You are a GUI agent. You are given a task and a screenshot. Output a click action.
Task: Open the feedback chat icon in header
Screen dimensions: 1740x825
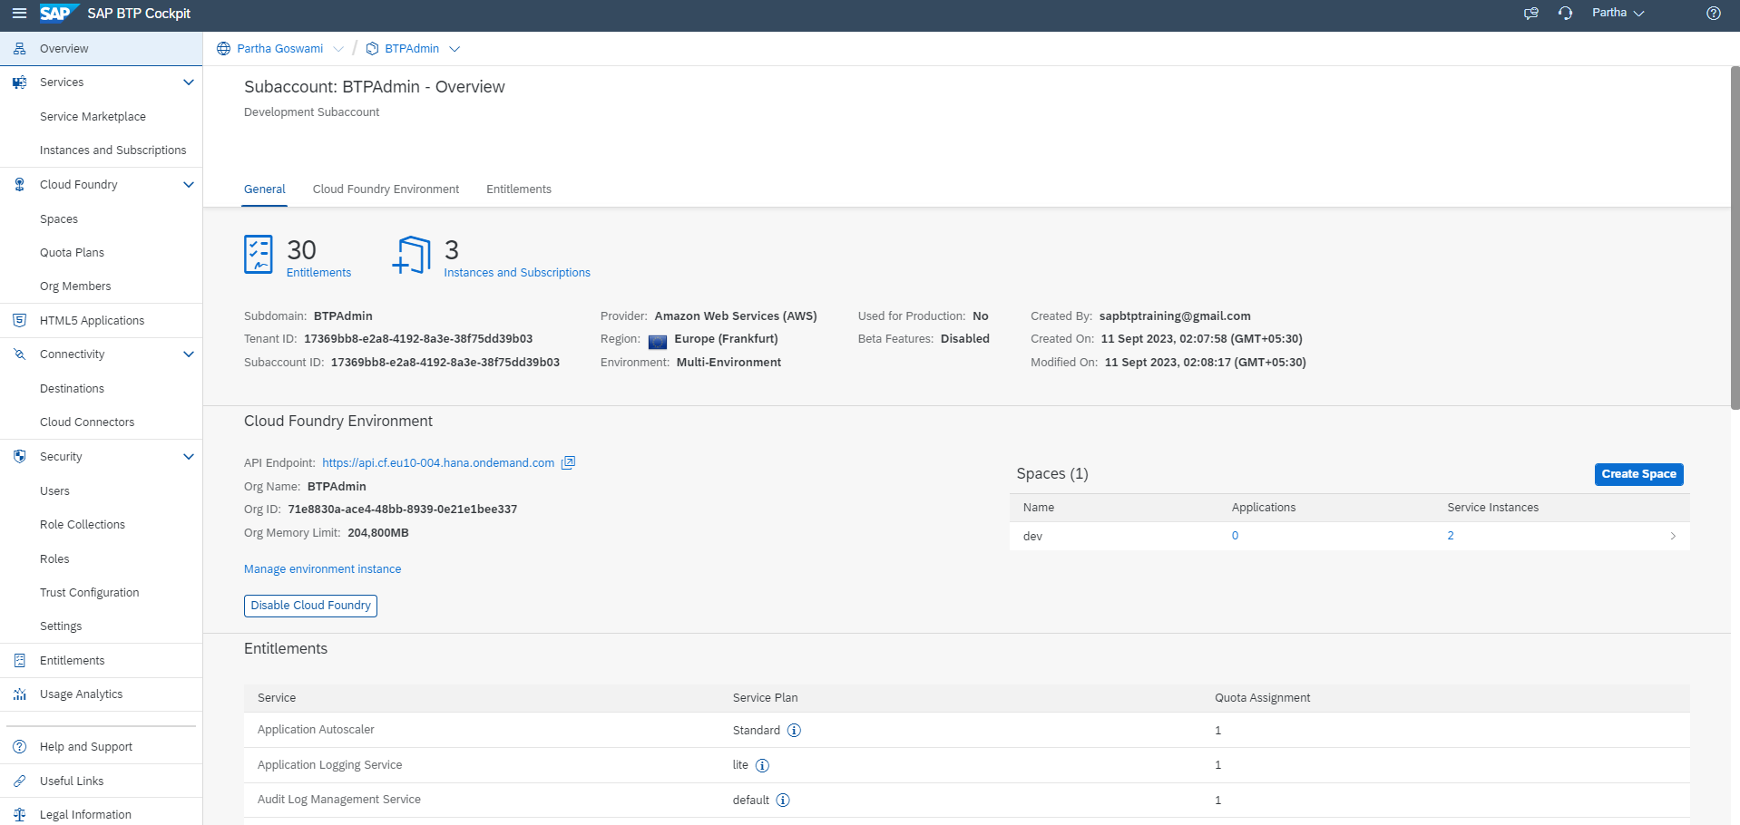click(1531, 14)
